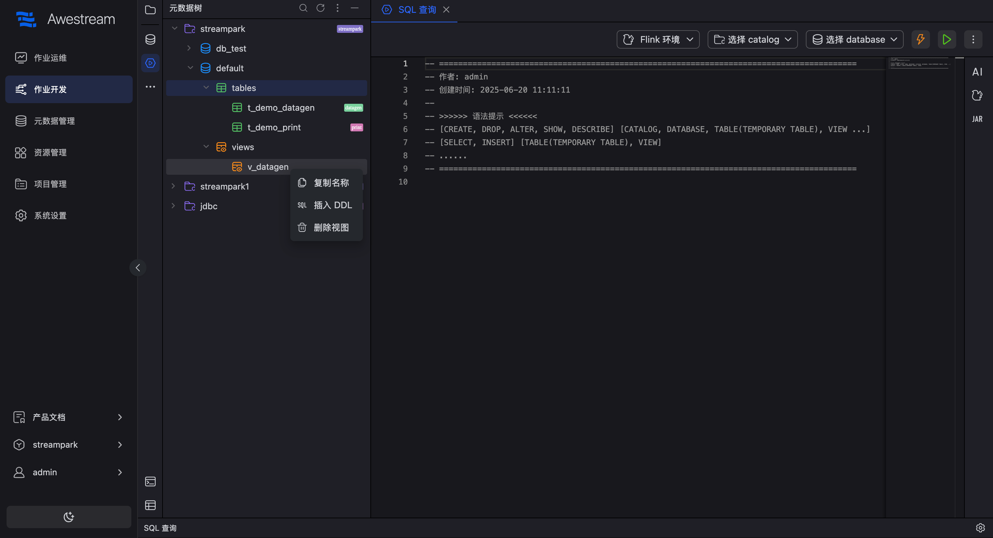The height and width of the screenshot is (538, 993).
Task: Open the folder icon in the activity bar
Action: tap(150, 10)
